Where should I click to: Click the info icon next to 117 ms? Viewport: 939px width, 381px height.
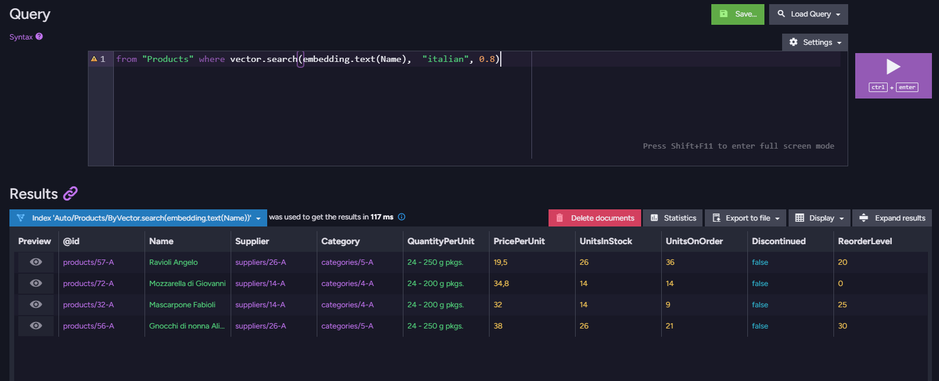[402, 217]
